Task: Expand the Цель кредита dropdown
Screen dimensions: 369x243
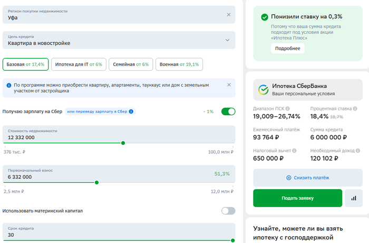Action: 227,40
